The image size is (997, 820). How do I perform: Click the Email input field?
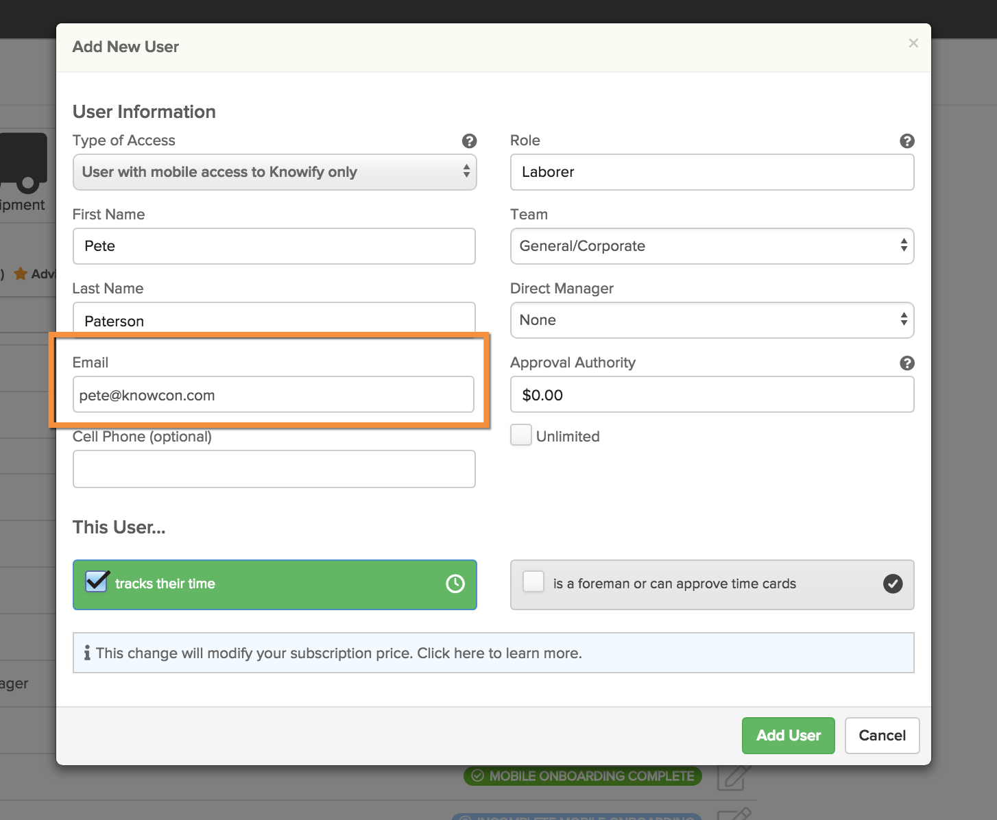(x=274, y=394)
